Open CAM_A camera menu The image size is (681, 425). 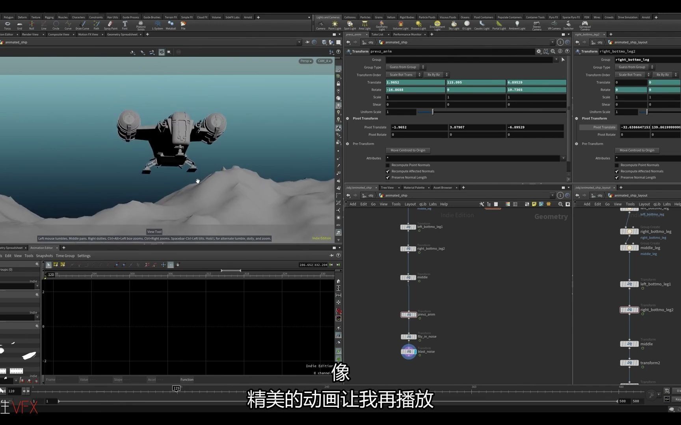click(324, 61)
